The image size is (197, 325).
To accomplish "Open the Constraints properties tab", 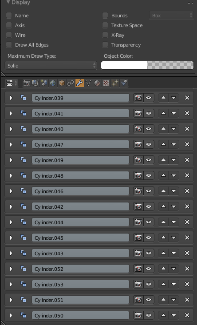I will (x=71, y=83).
